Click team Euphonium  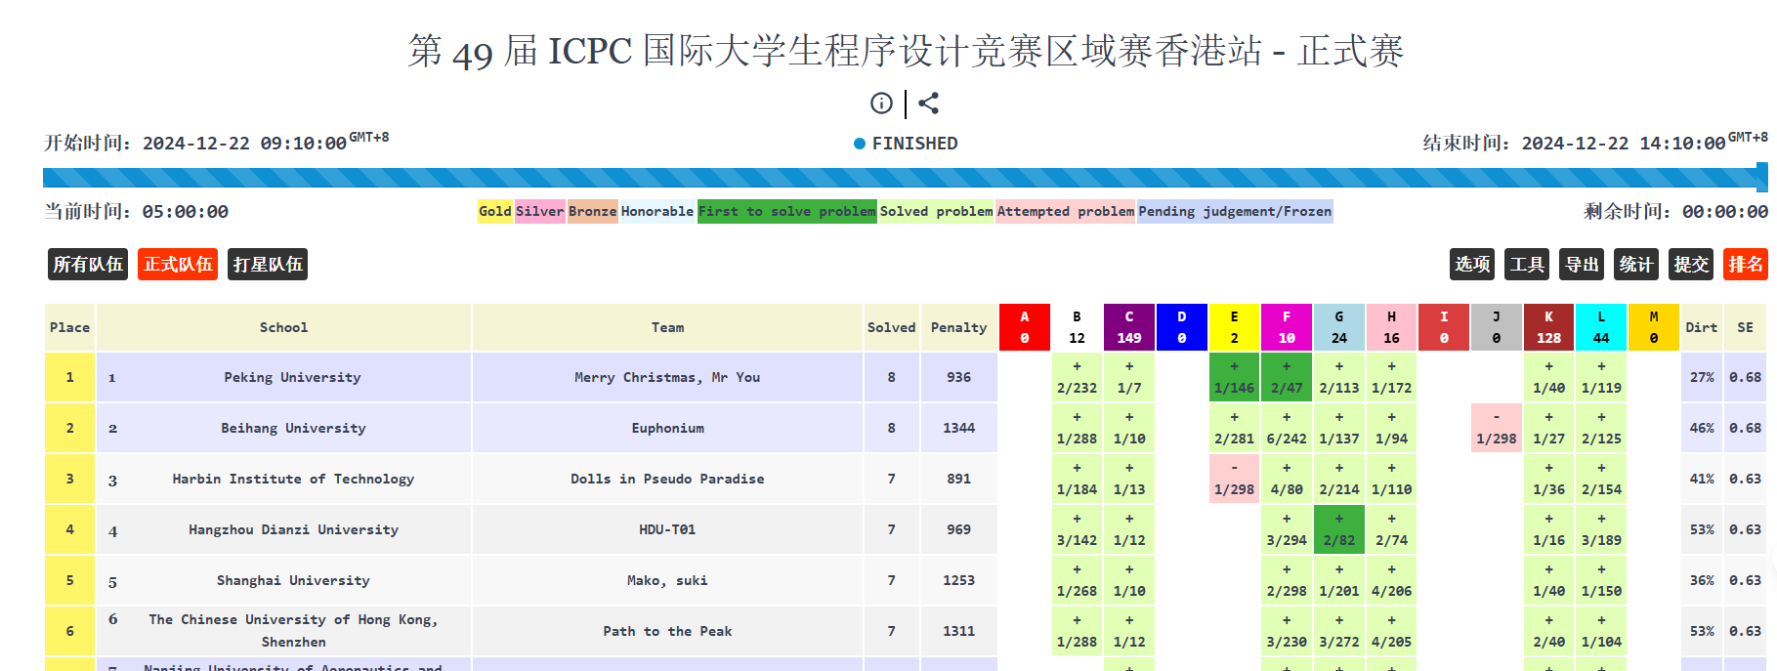pos(668,428)
